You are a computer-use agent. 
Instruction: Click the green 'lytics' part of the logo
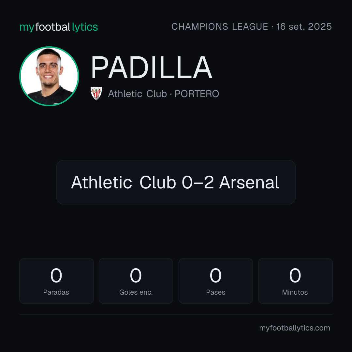(85, 27)
